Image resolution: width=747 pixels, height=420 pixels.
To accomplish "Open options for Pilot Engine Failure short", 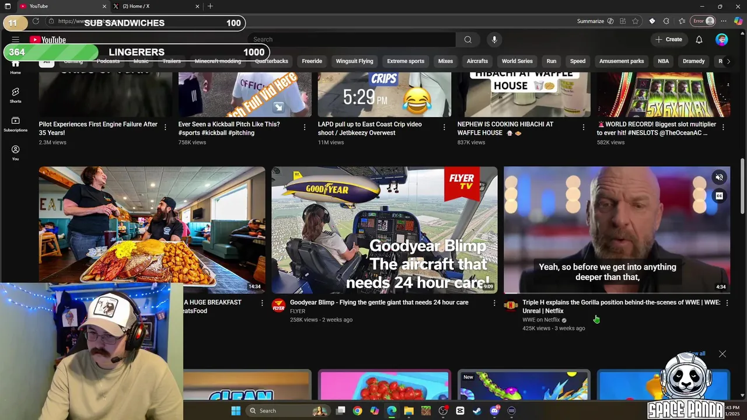I will (165, 127).
